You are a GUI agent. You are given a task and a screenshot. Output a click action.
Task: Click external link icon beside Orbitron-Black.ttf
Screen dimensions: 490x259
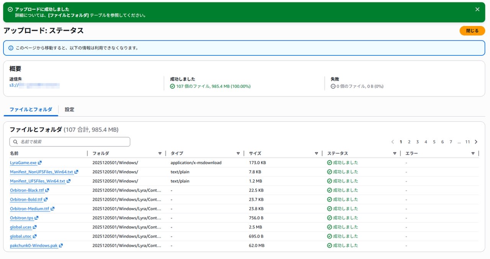coord(47,190)
